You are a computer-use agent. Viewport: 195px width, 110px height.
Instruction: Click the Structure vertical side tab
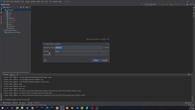(1, 20)
